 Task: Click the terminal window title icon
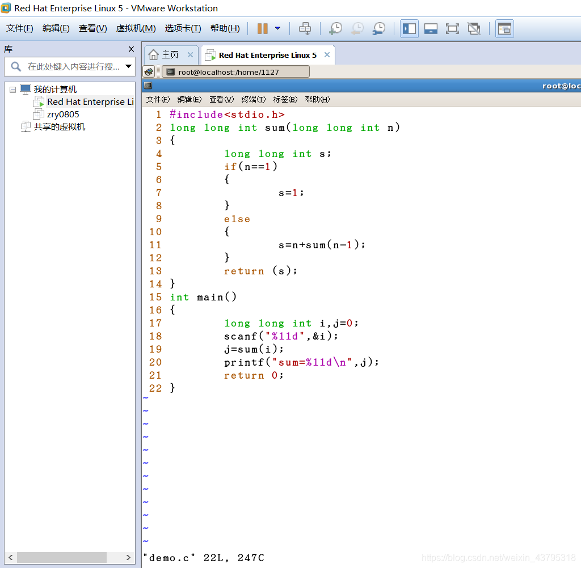tap(148, 86)
